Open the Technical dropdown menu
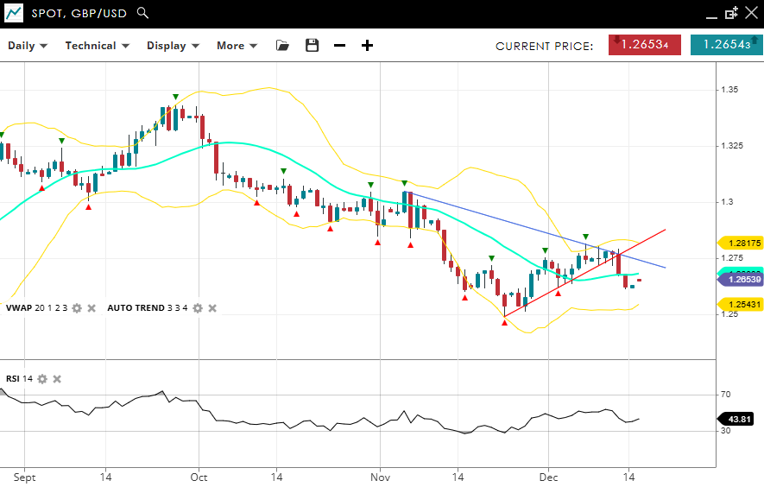 (x=97, y=46)
